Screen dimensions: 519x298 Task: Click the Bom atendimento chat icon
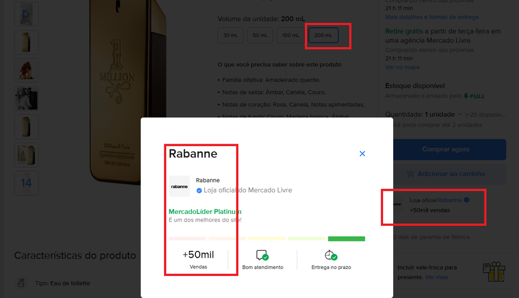[262, 256]
